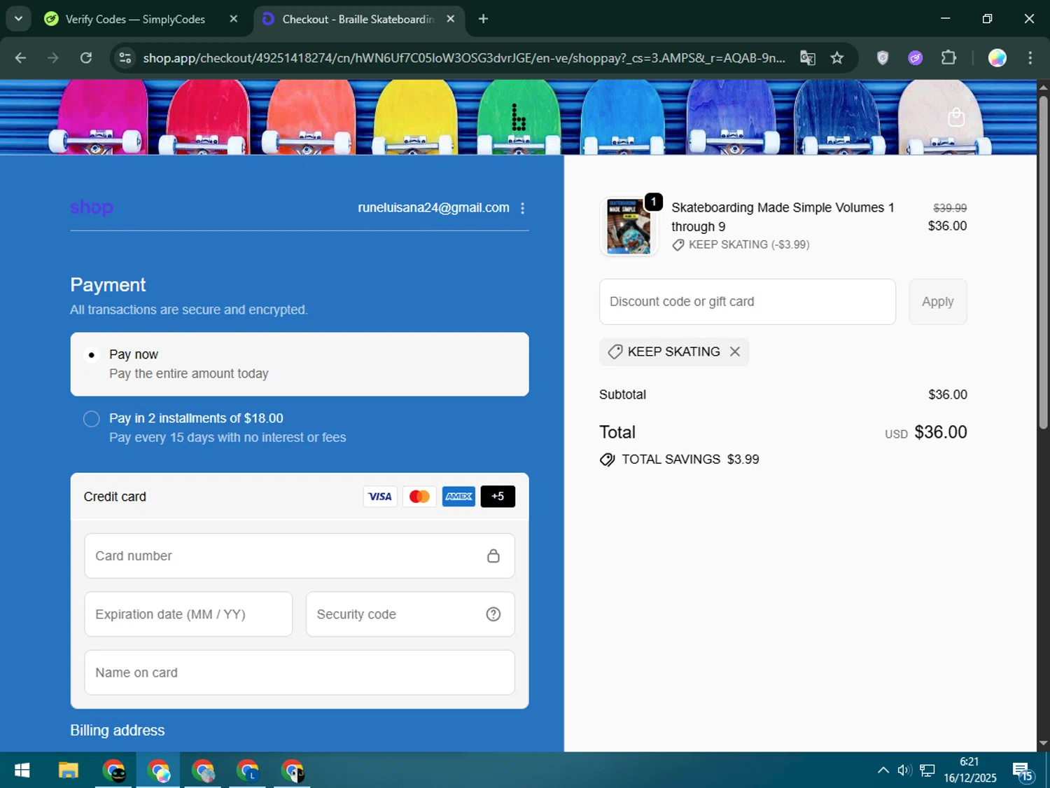The width and height of the screenshot is (1050, 788).
Task: Click the Skateboarding Made Simple product thumbnail
Action: pos(629,226)
